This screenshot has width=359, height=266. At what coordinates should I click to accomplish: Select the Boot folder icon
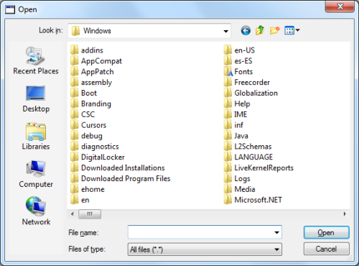pyautogui.click(x=75, y=93)
